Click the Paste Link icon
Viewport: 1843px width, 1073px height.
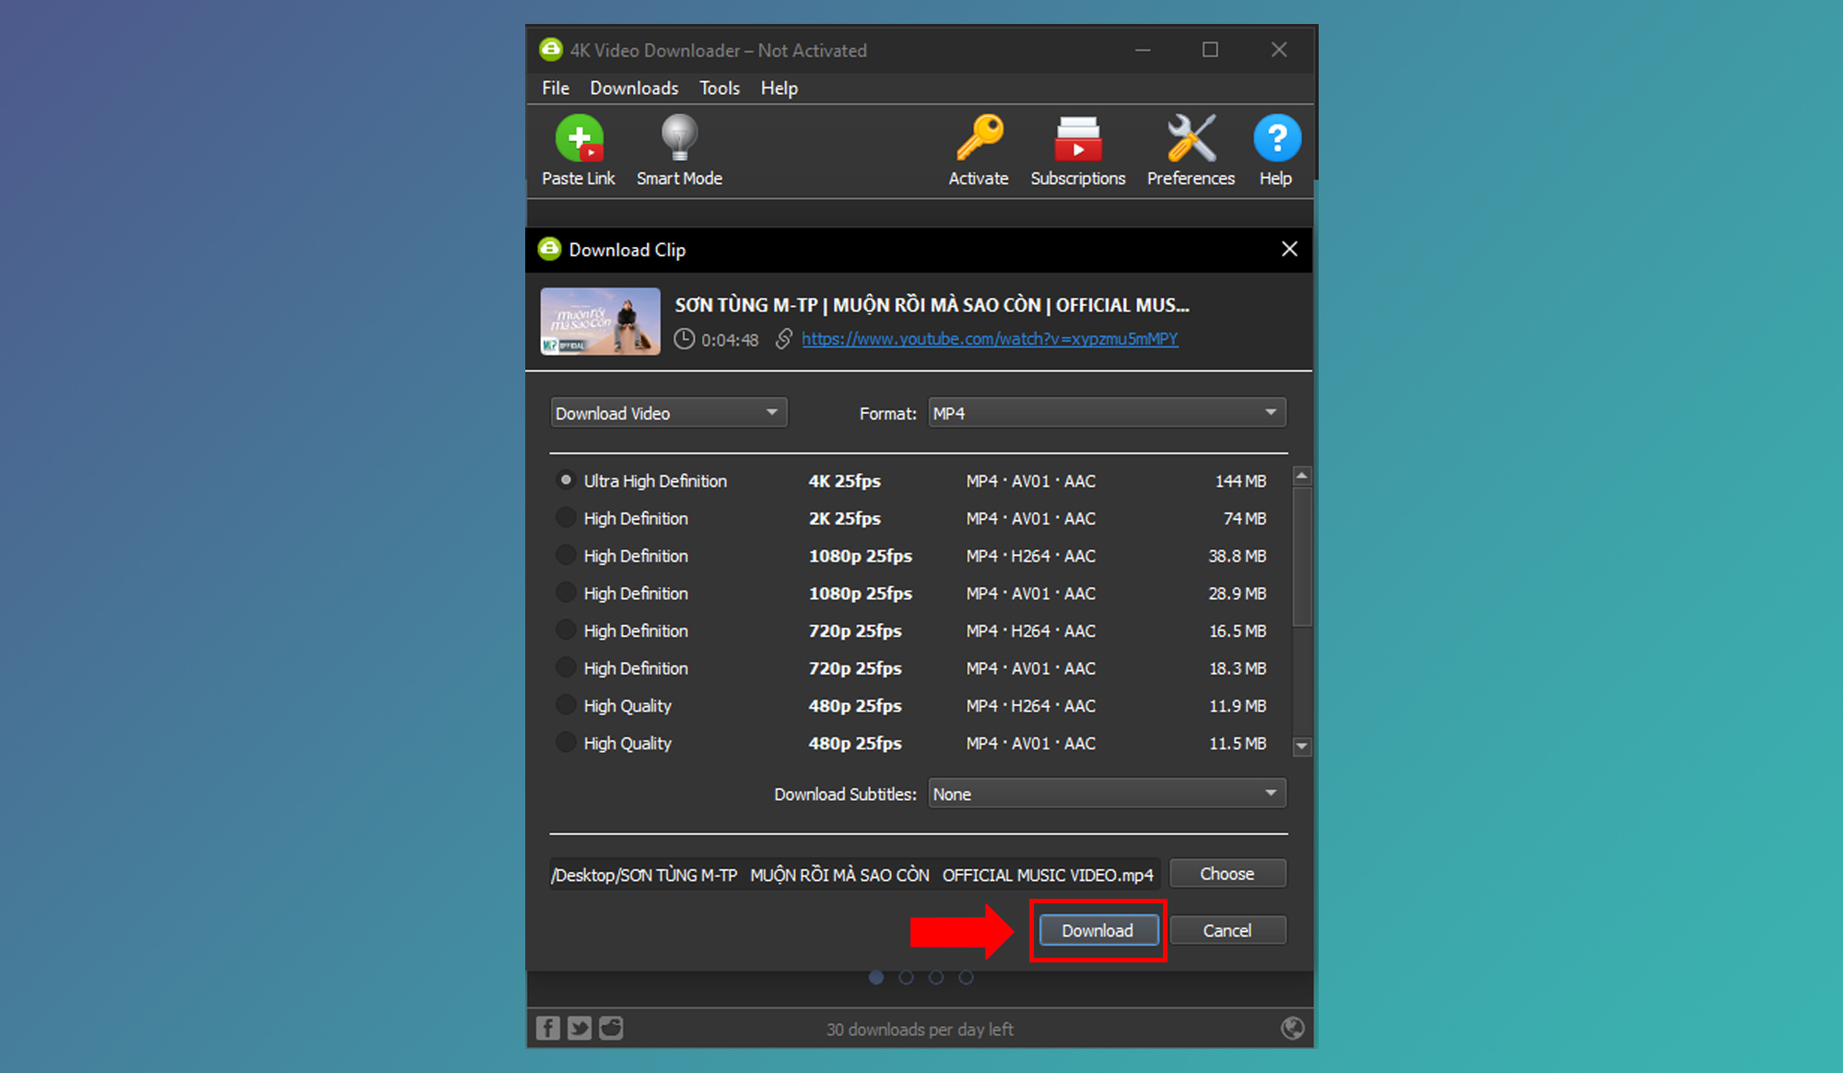[x=579, y=139]
